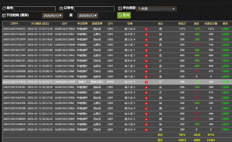Click the 局号 input field
232x142 pixels.
pos(35,9)
